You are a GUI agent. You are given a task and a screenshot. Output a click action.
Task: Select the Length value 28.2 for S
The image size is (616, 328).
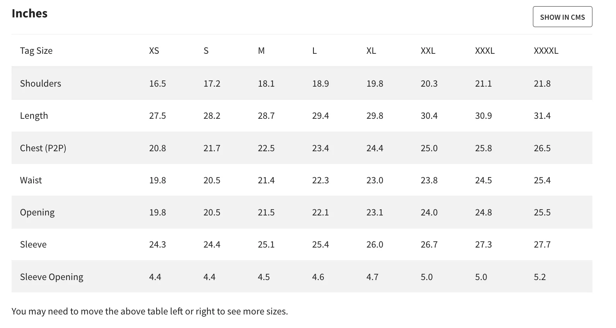pyautogui.click(x=212, y=116)
